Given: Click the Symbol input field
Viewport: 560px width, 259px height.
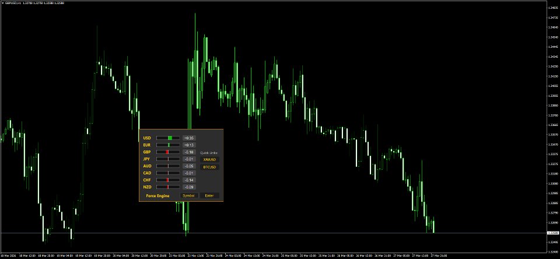Looking at the screenshot, I should [189, 196].
